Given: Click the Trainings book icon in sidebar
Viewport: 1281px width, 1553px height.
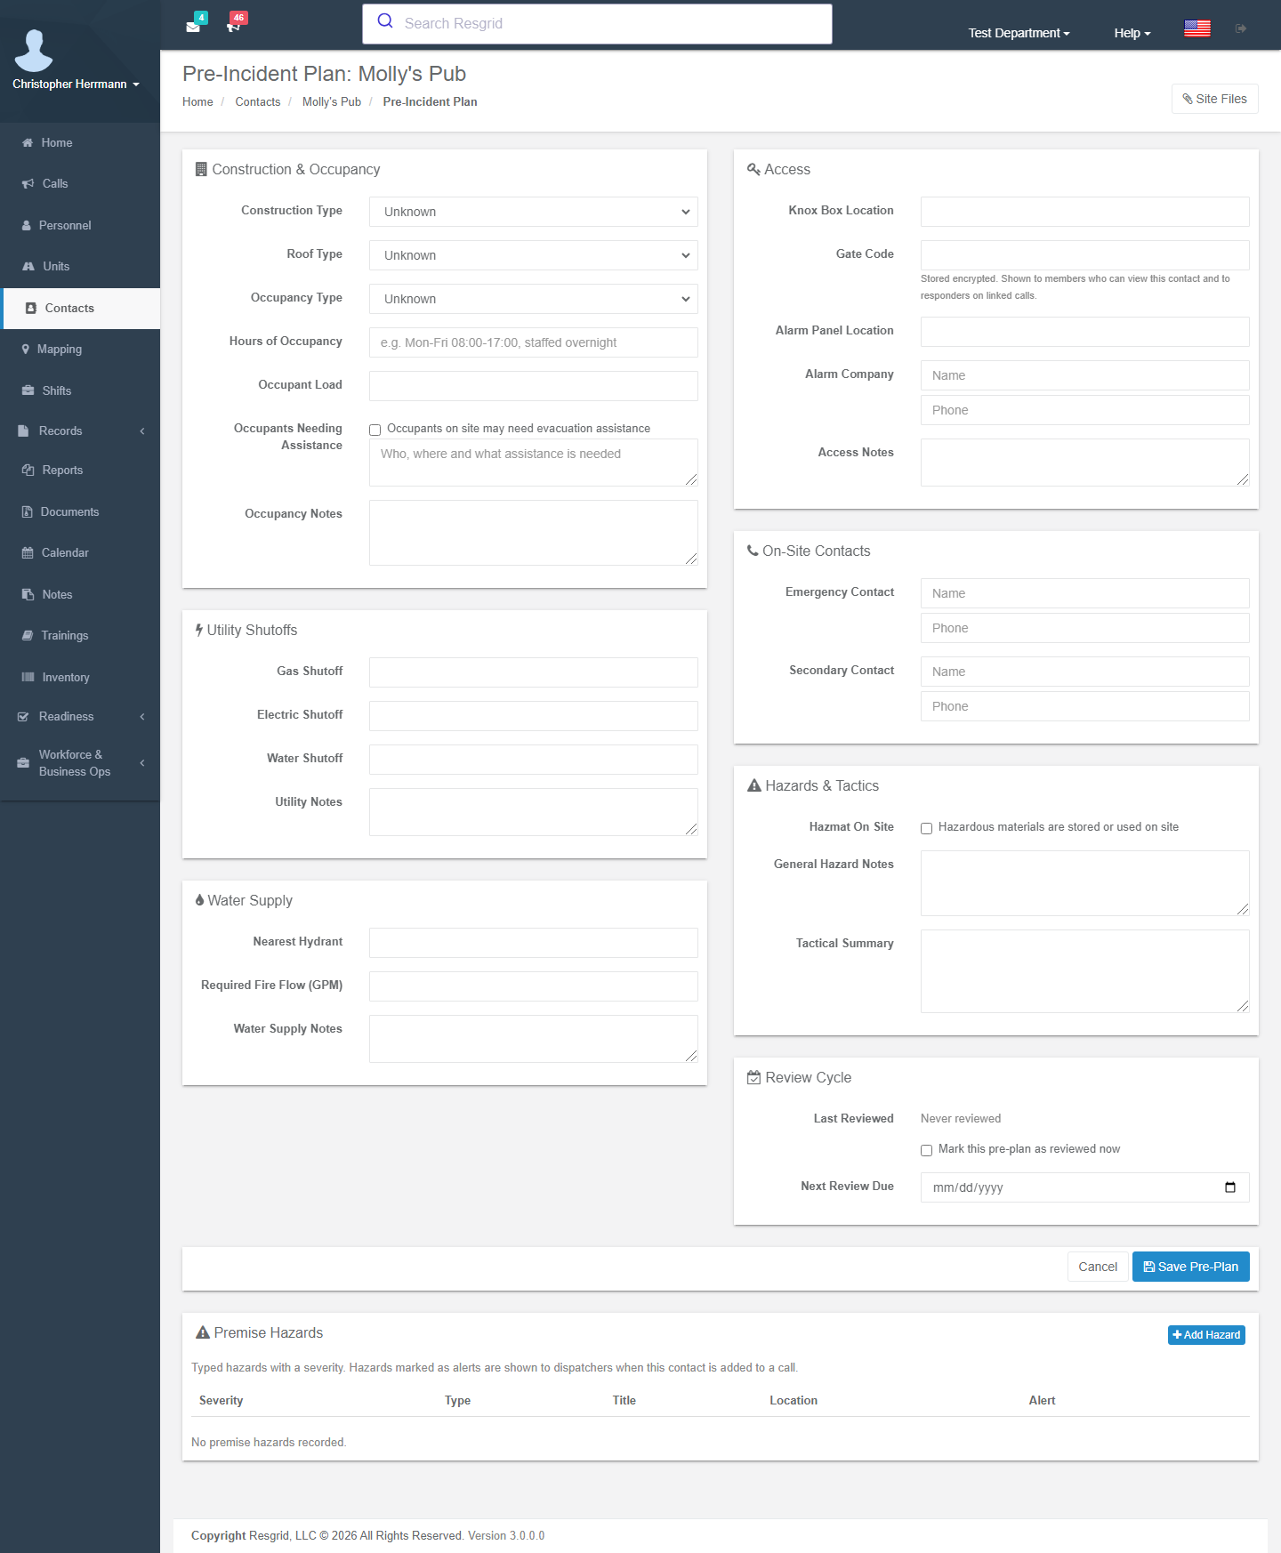Looking at the screenshot, I should pyautogui.click(x=28, y=636).
